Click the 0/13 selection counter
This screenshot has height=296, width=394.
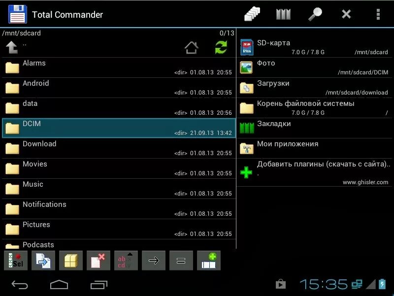coord(227,33)
